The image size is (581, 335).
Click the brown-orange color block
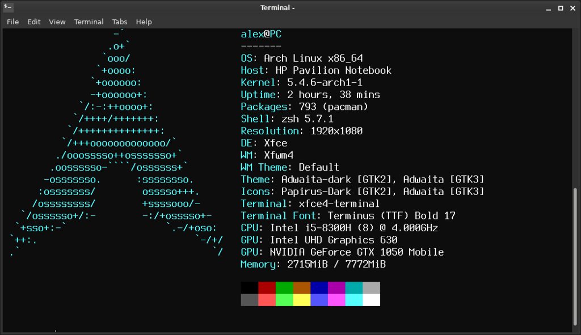(x=302, y=287)
